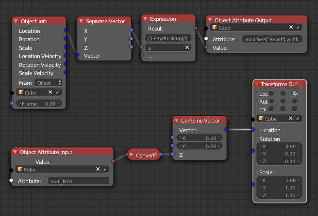The width and height of the screenshot is (318, 216).
Task: Edit modifiers["Bevel"].width attribute field
Action: [x=272, y=39]
